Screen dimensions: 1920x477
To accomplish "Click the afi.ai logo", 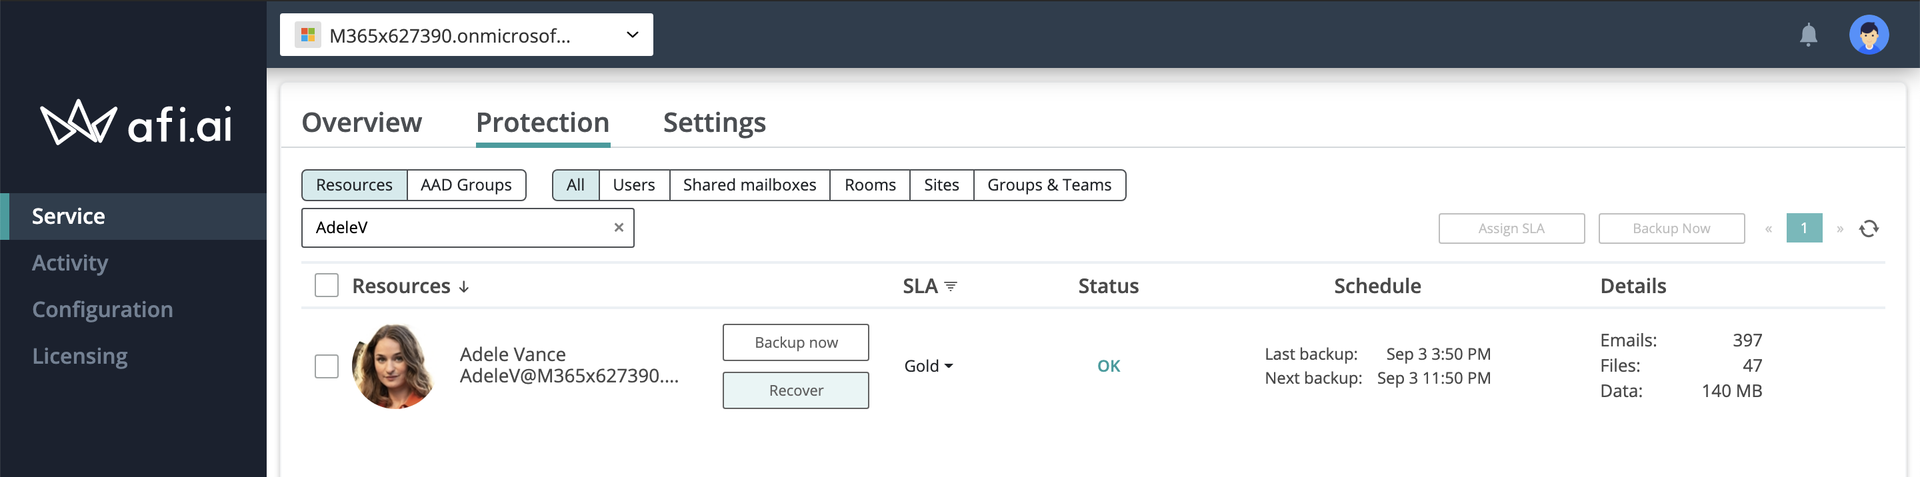I will pos(135,123).
